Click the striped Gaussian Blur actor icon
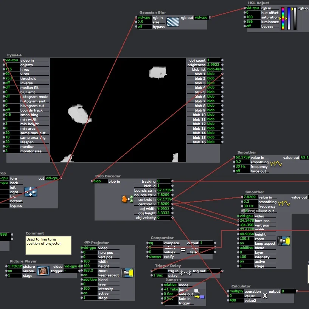This screenshot has width=309, height=309. click(x=172, y=22)
